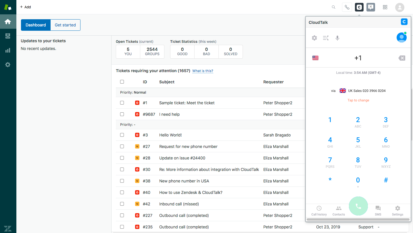Click Tap to change outbound number
413x233 pixels.
pyautogui.click(x=358, y=100)
